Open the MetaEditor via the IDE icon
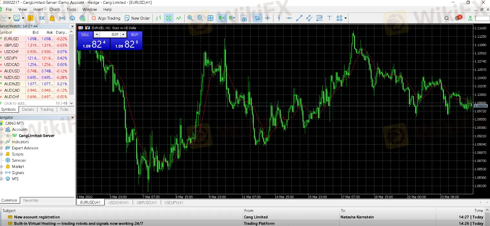Viewport: 490px width, 226px height. click(x=42, y=18)
